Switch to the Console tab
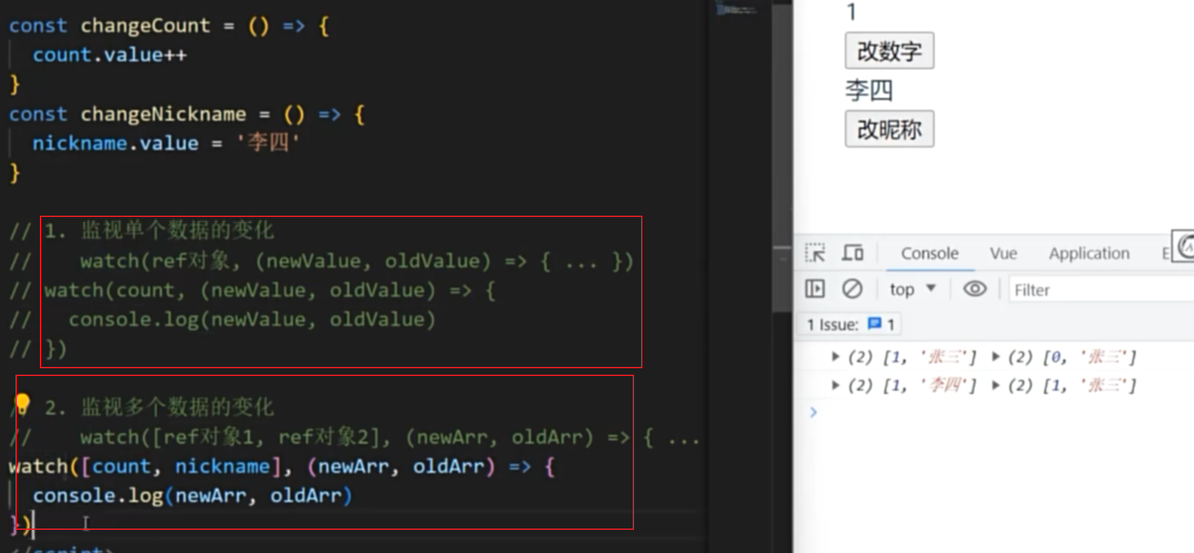The height and width of the screenshot is (553, 1194). coord(929,254)
